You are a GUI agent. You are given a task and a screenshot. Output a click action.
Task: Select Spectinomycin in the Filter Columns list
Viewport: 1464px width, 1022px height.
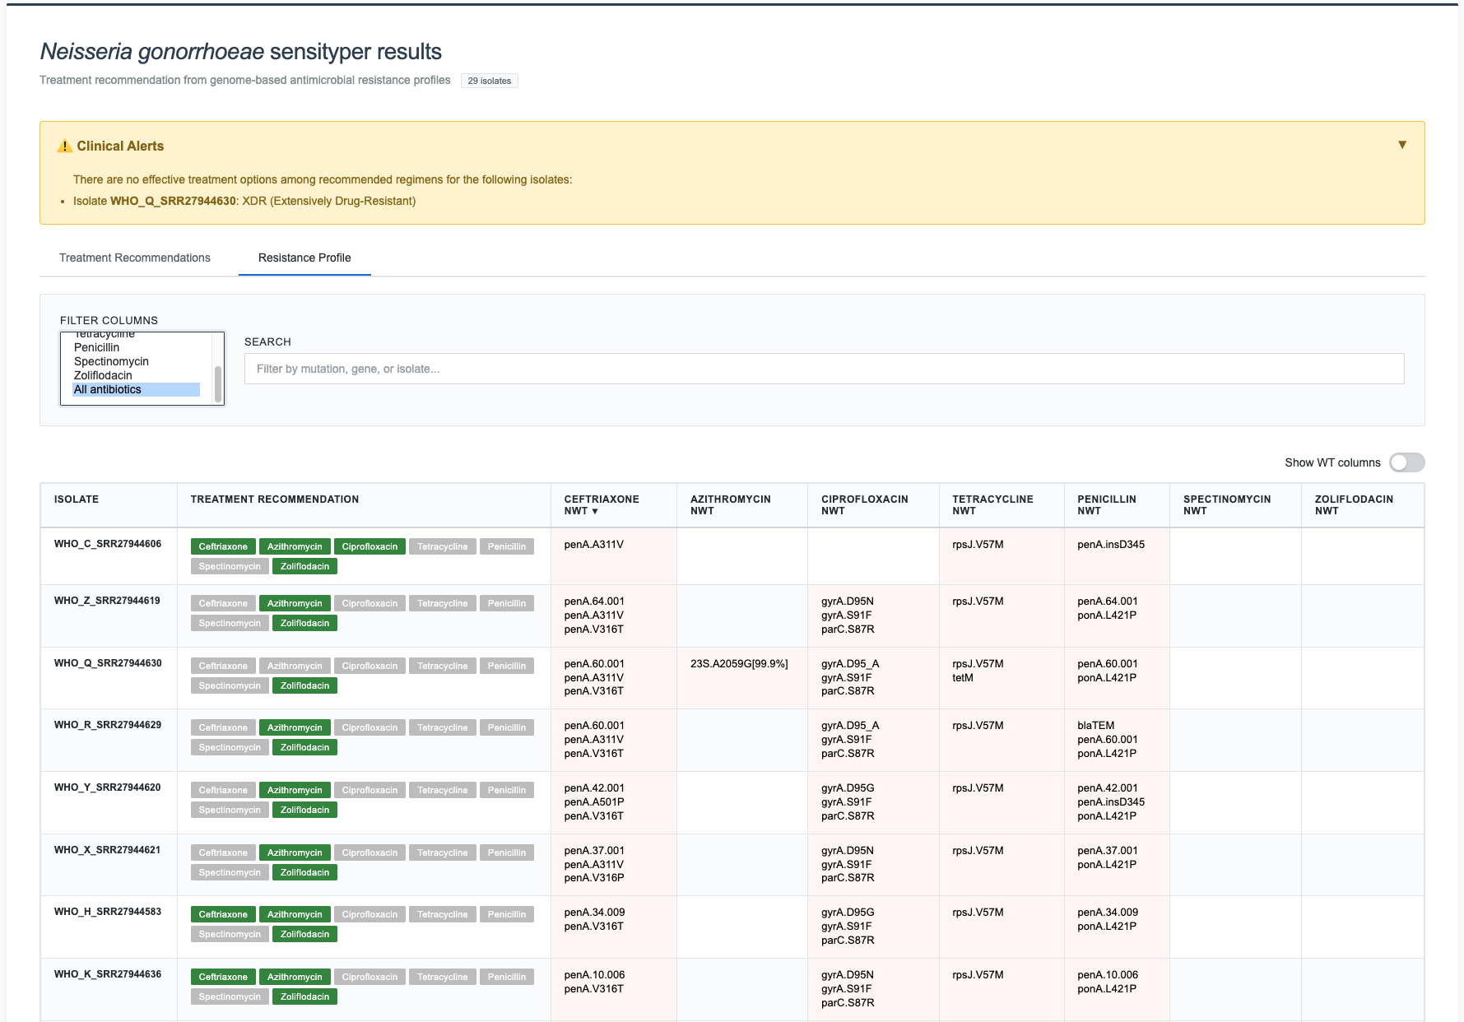click(111, 361)
